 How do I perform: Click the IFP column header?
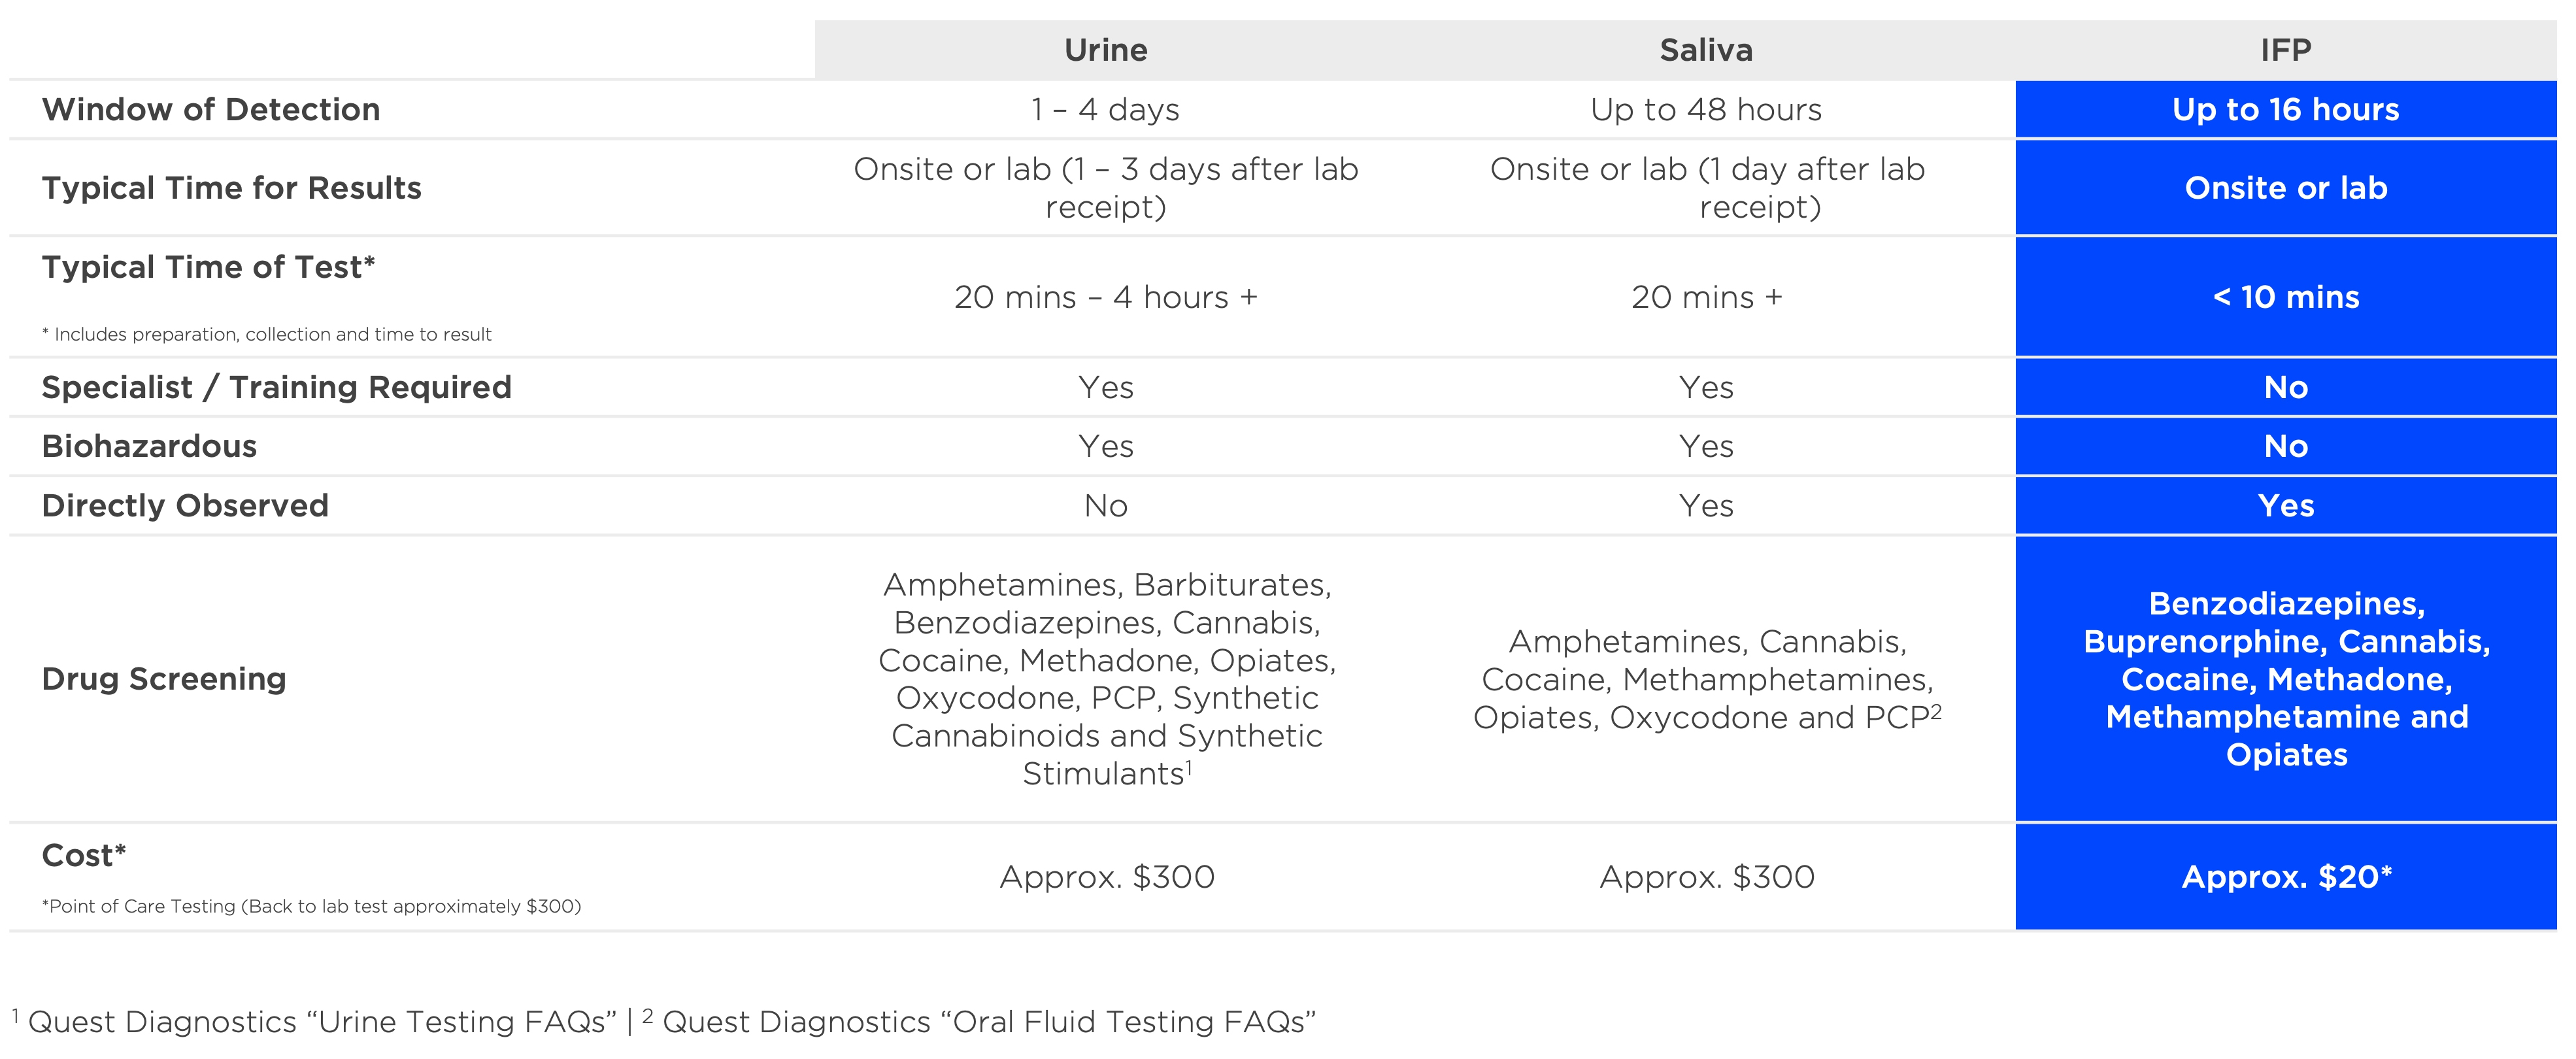click(2285, 50)
